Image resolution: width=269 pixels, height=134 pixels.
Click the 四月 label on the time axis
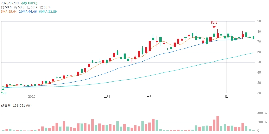point(228,96)
